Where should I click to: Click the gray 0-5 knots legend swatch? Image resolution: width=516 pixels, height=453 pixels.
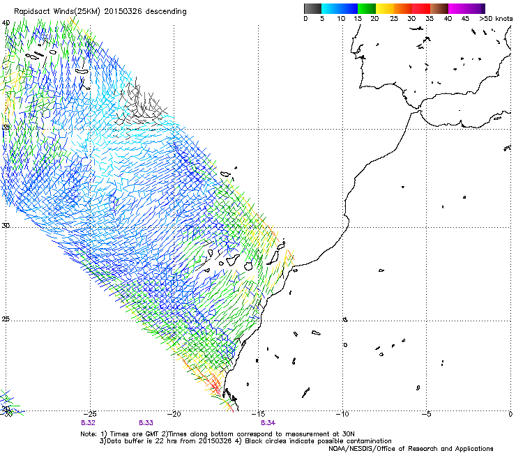click(312, 8)
